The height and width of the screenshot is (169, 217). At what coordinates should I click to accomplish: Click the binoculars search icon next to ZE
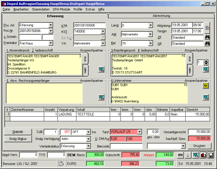[207, 37]
